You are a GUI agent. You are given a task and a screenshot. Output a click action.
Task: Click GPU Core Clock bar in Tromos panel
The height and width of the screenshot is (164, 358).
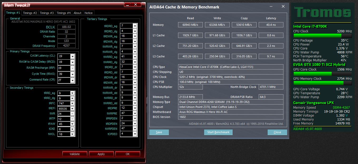tap(322, 74)
